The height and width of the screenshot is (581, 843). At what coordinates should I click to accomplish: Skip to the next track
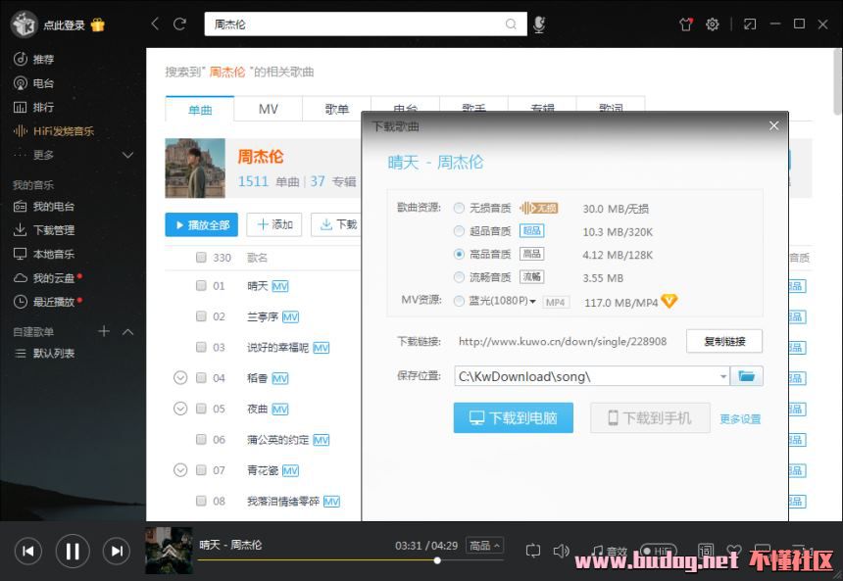coord(117,551)
